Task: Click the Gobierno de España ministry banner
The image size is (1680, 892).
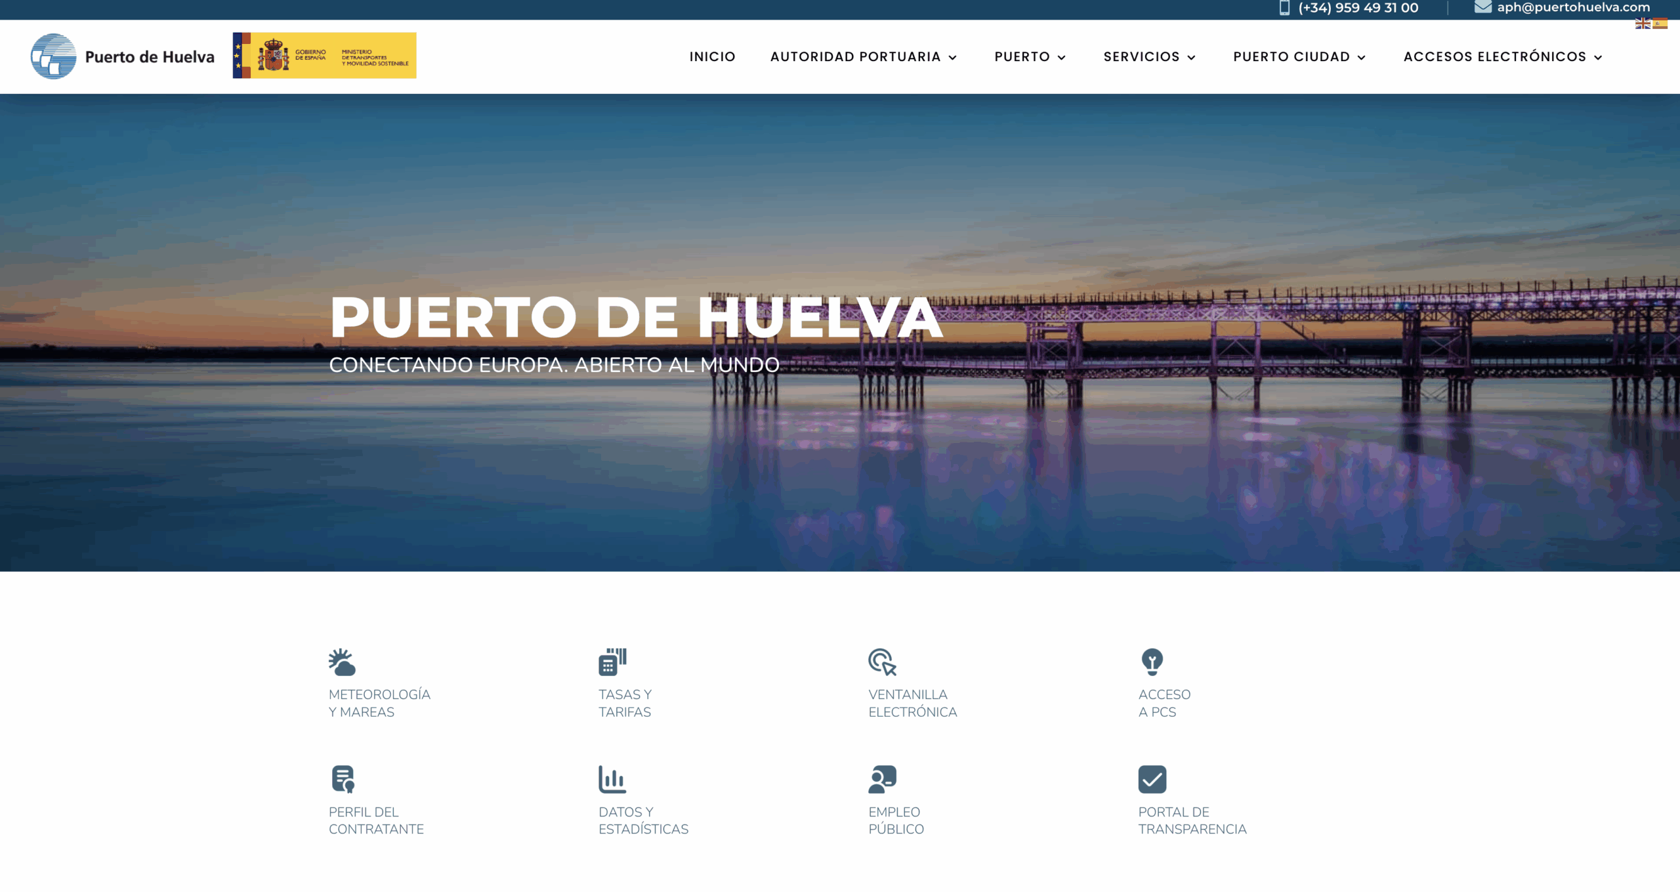Action: (x=324, y=56)
